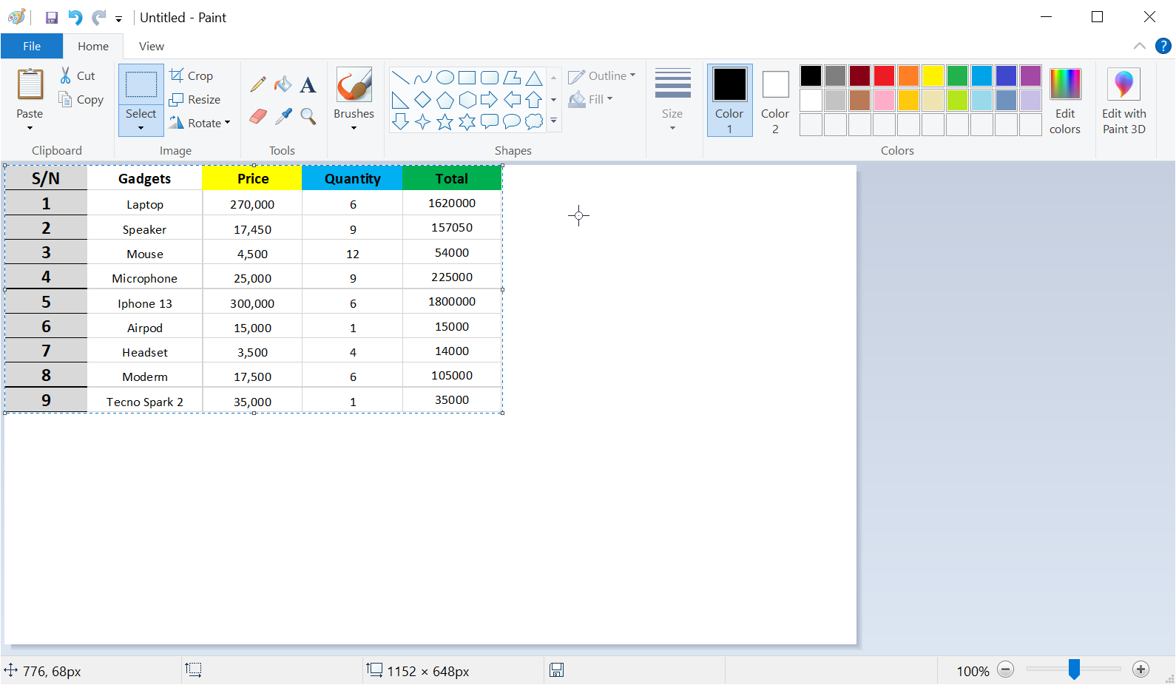Pick the purple color swatch
1176x685 pixels.
[x=1030, y=75]
